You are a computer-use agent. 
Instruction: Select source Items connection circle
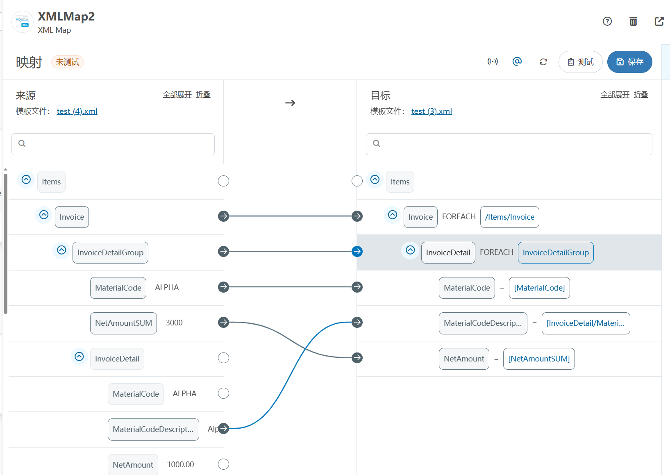coord(223,181)
